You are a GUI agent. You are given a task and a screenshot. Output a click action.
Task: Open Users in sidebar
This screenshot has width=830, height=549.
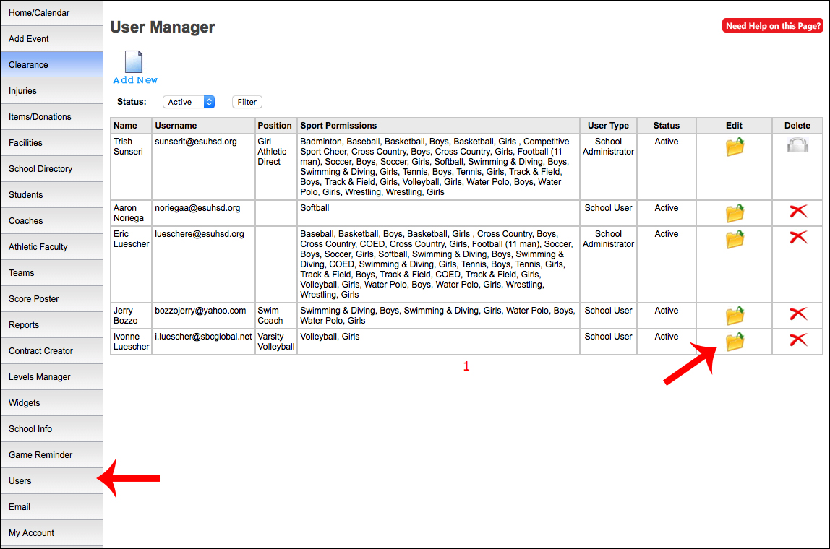point(52,481)
